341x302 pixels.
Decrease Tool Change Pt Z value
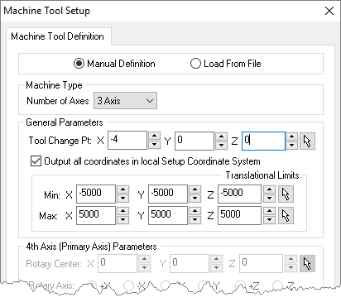291,145
